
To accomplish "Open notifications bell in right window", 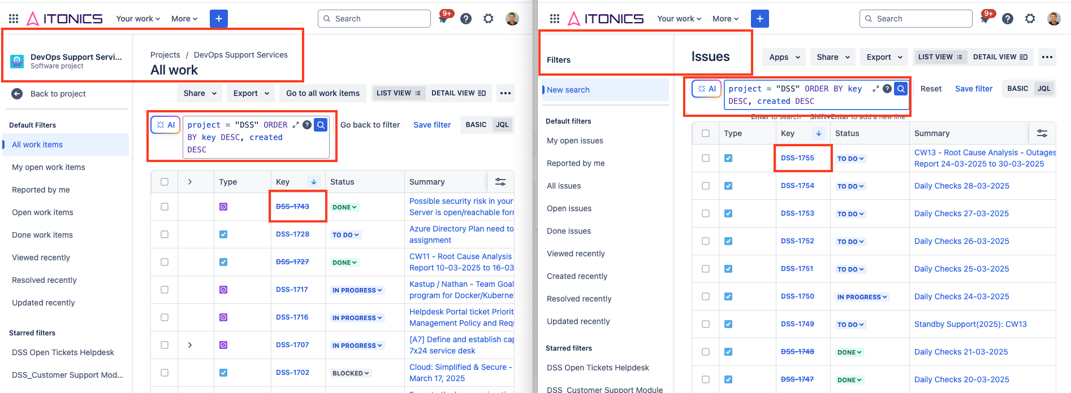I will [x=986, y=19].
